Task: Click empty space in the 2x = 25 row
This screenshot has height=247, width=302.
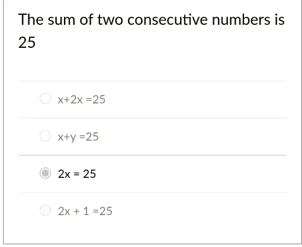Action: pyautogui.click(x=191, y=174)
